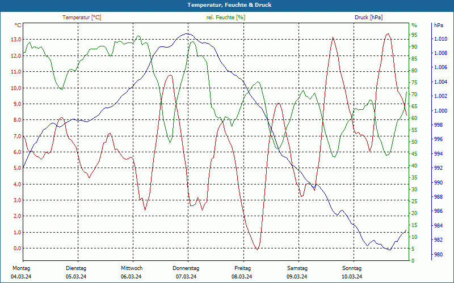This screenshot has height=283, width=454.
Task: Click the date '08.03.24'
Action: click(x=242, y=277)
